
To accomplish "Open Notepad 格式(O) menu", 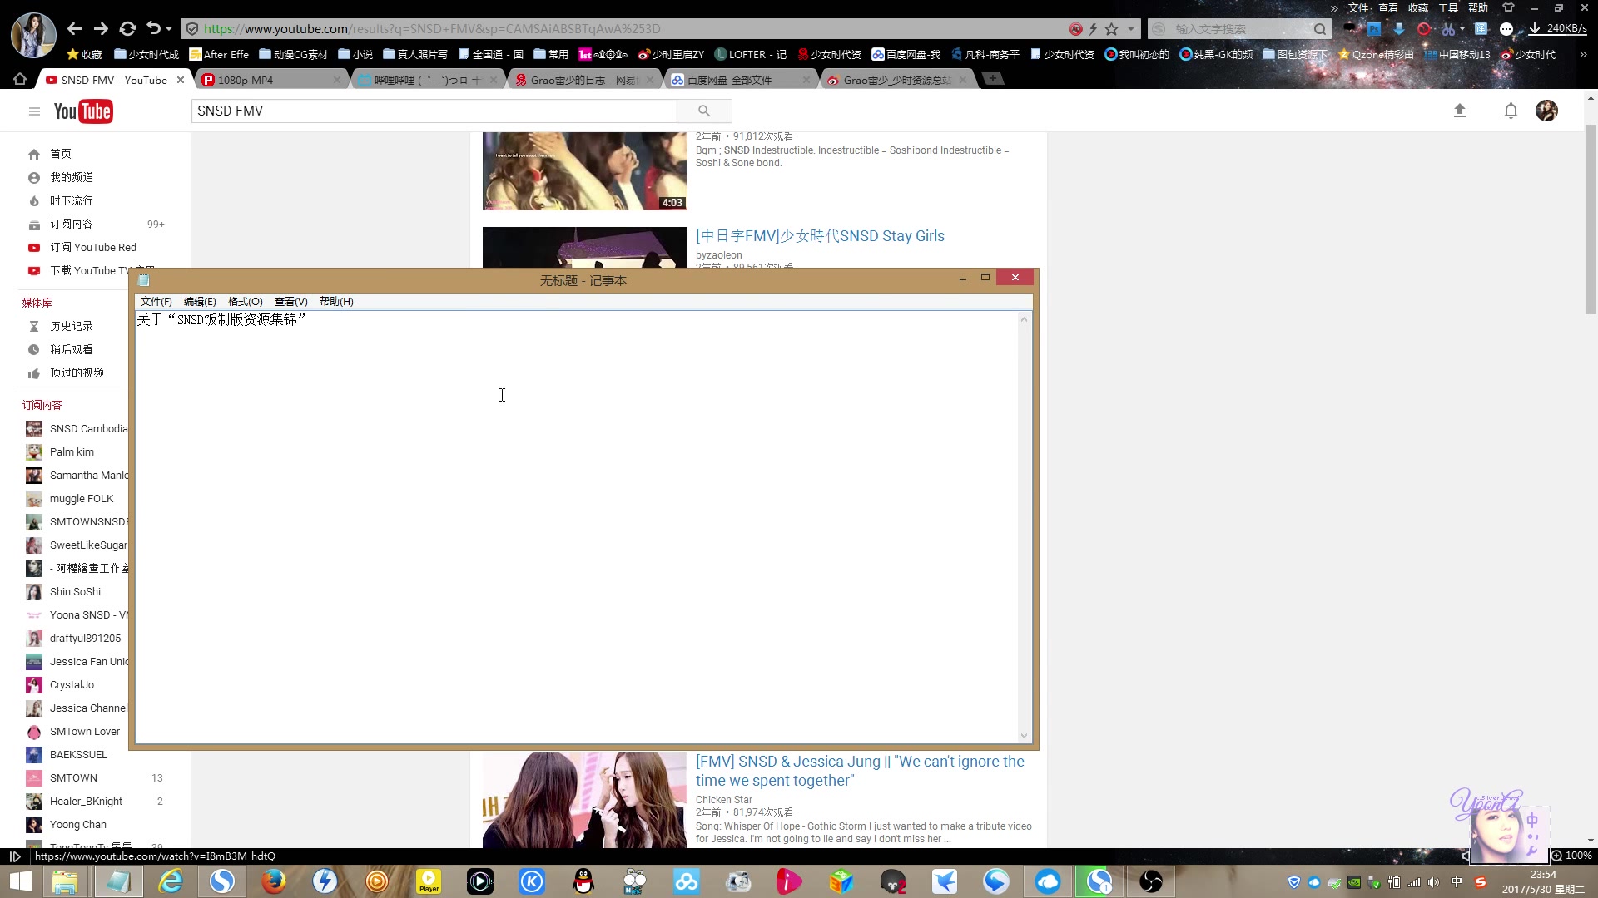I will (x=245, y=302).
